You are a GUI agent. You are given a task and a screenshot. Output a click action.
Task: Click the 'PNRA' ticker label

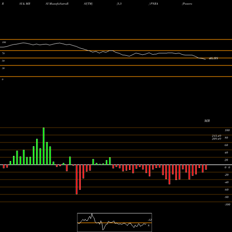154,4
